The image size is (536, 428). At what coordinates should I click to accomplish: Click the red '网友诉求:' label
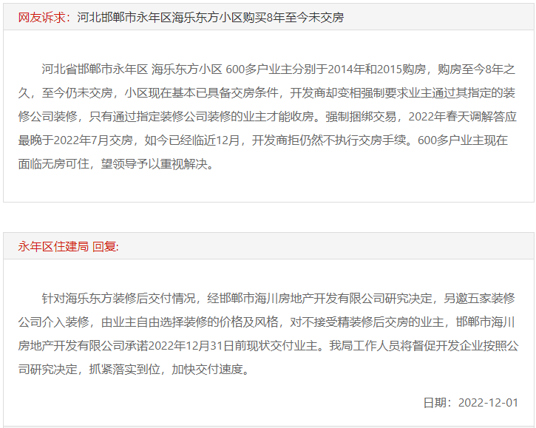pos(44,17)
